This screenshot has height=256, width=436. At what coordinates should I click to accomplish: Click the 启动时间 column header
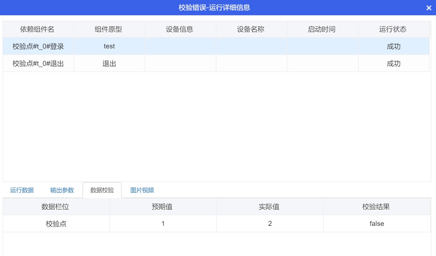tap(322, 29)
